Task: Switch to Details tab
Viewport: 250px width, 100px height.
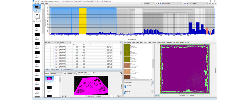Action: [134, 42]
